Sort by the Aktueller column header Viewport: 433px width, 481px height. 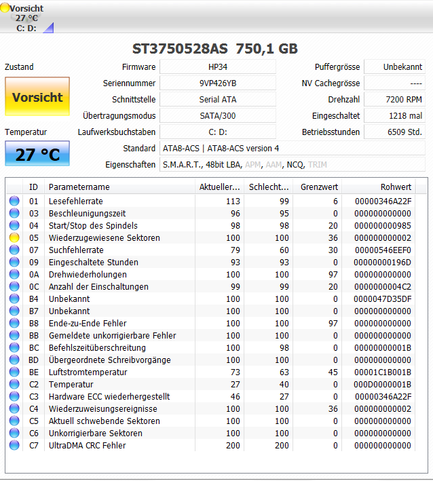tap(219, 187)
